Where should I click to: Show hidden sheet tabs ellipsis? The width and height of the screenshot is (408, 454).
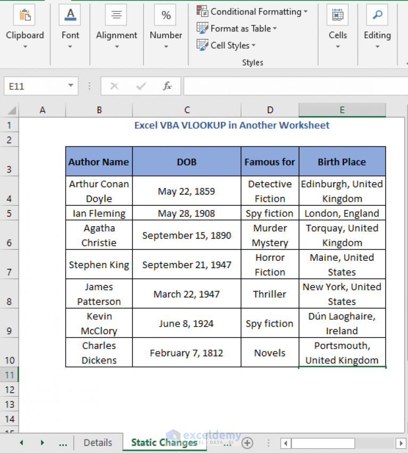pyautogui.click(x=63, y=443)
